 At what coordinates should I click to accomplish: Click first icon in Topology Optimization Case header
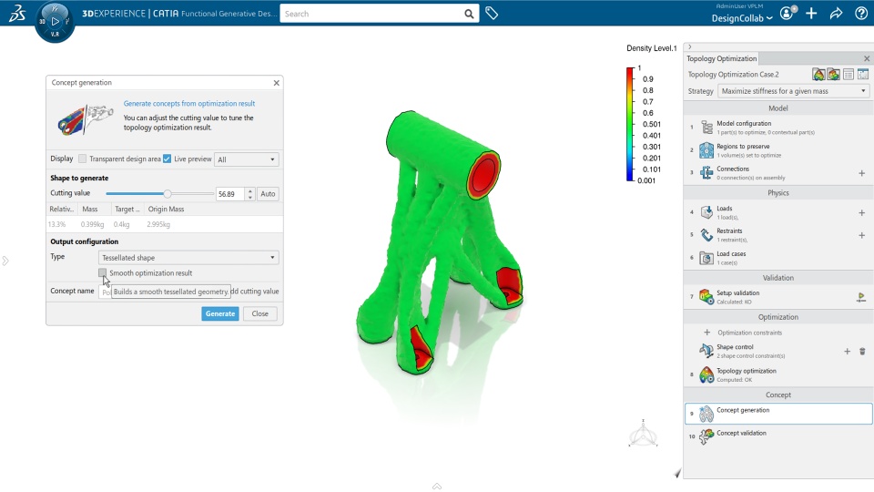pos(818,74)
